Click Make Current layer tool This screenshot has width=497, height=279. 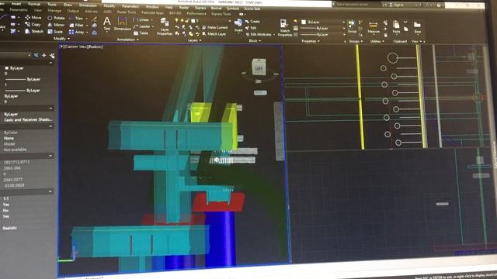click(214, 28)
